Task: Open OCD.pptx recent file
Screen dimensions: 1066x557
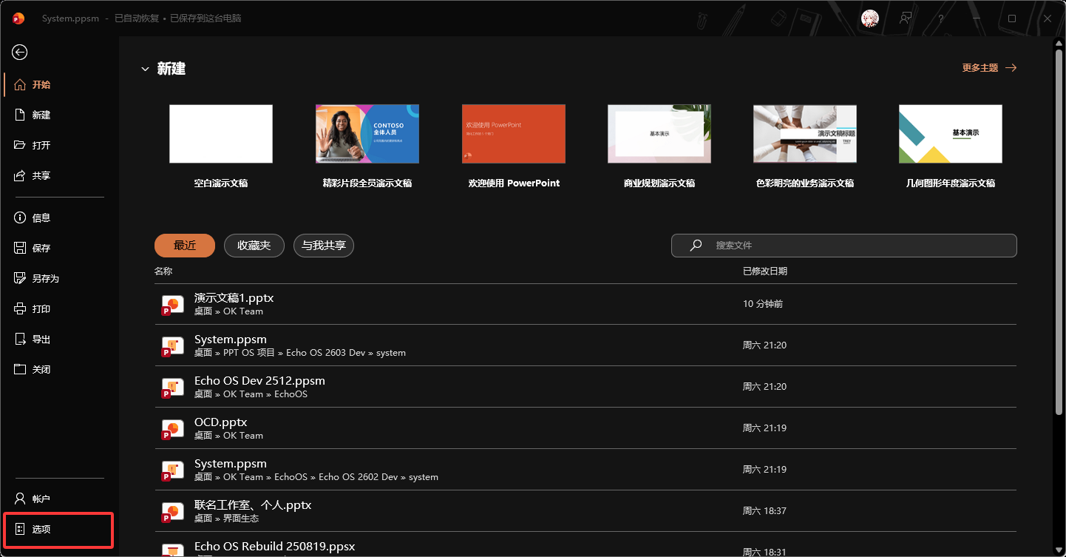Action: tap(585, 428)
